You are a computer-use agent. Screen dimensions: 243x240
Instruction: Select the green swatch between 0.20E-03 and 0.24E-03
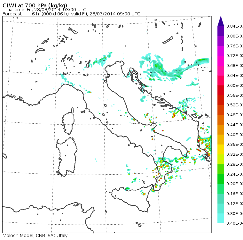tap(221, 179)
